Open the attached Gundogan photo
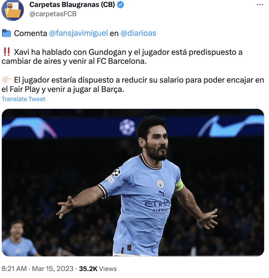Screen dimensions: 269x278 coord(133,182)
